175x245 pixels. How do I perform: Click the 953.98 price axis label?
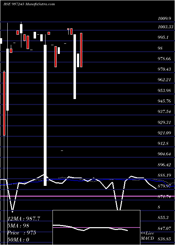(x=164, y=90)
